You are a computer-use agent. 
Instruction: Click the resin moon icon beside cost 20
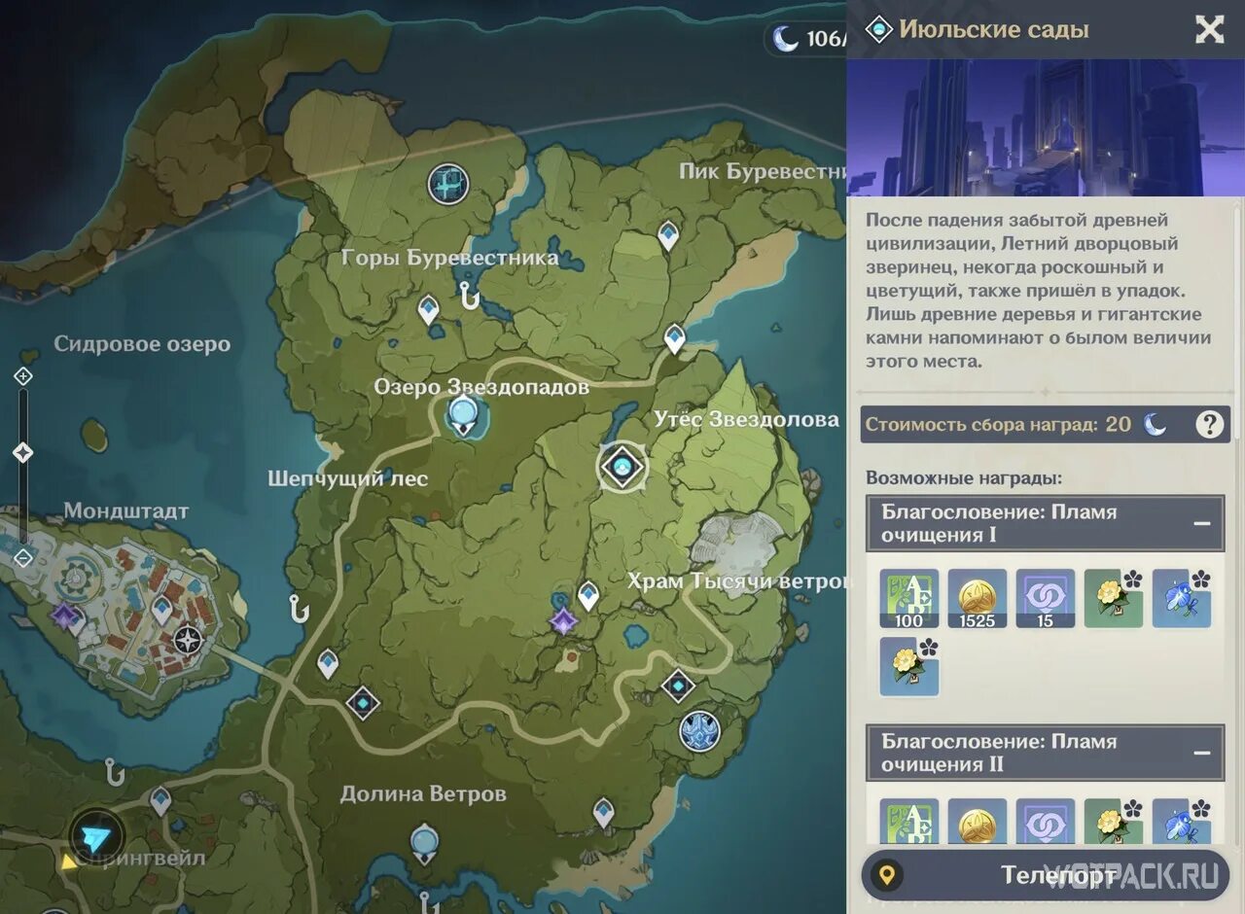click(1156, 424)
